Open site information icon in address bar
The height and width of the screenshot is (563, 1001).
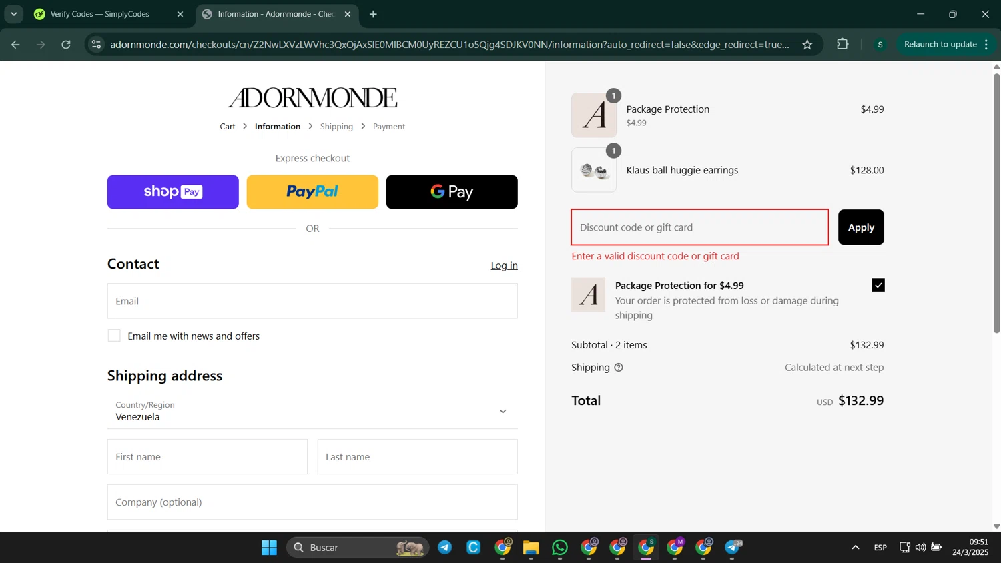coord(96,45)
